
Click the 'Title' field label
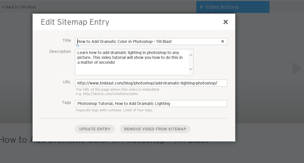coord(66,40)
